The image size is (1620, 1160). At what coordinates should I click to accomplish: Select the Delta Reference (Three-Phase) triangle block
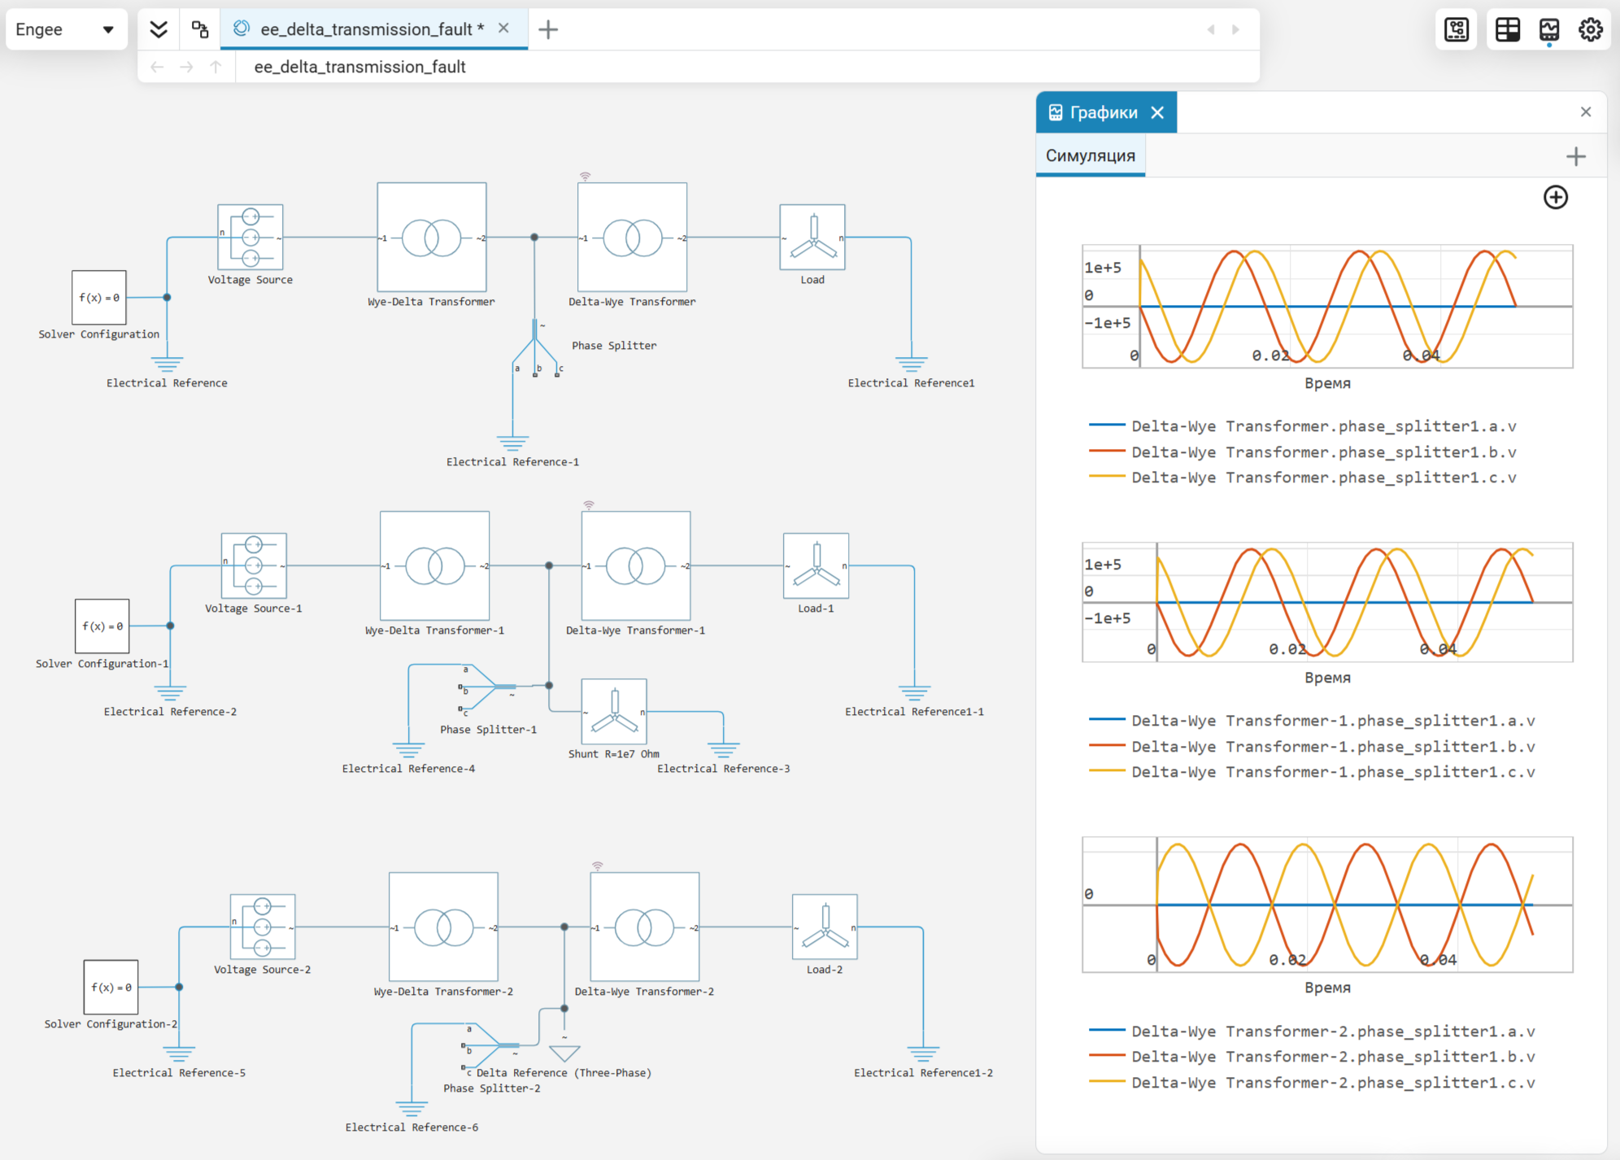pos(564,1053)
